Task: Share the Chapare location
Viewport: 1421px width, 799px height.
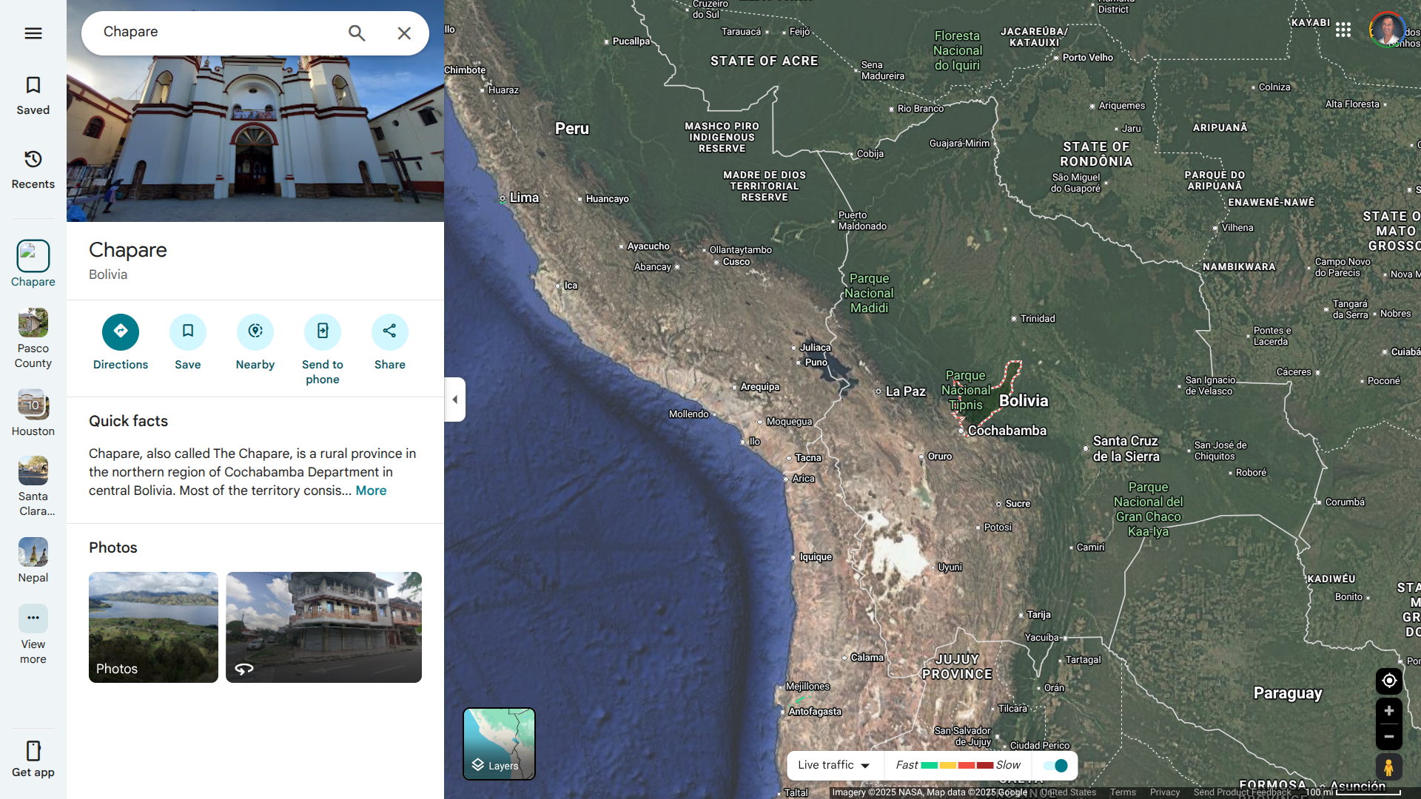Action: pos(389,332)
